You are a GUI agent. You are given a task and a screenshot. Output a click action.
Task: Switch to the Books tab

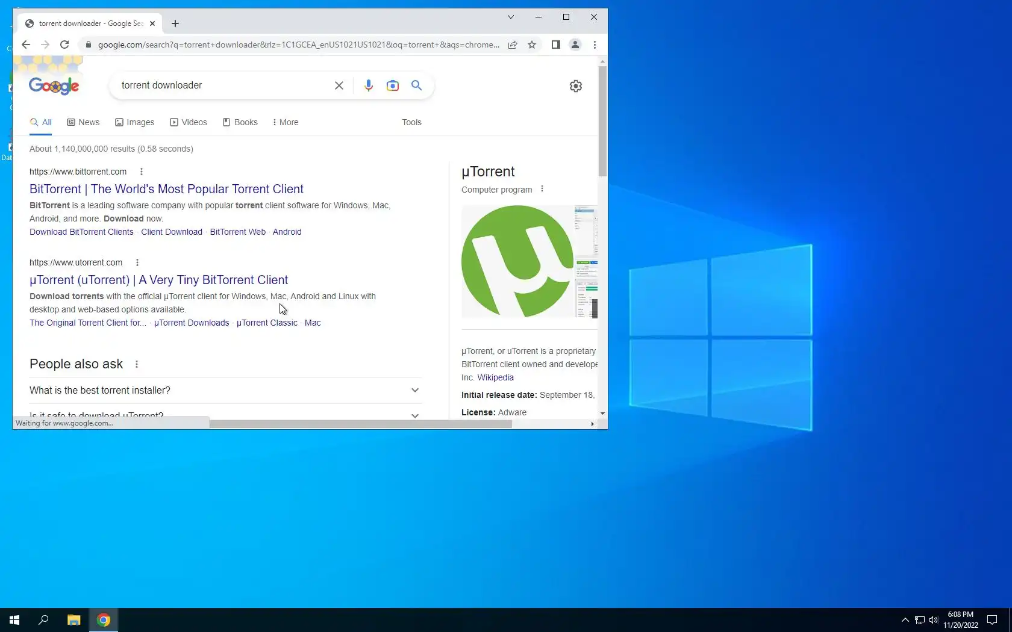click(x=240, y=122)
